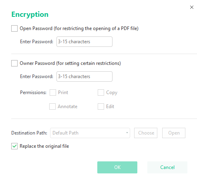Image resolution: width=197 pixels, height=179 pixels.
Task: Enable the Owner Password checkbox
Action: 14,63
